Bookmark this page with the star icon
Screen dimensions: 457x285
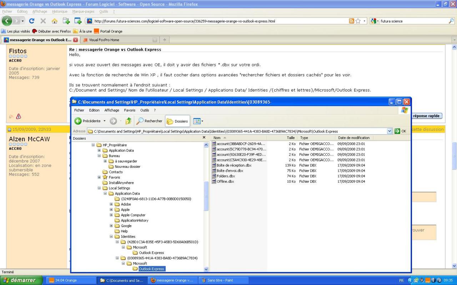[x=358, y=21]
